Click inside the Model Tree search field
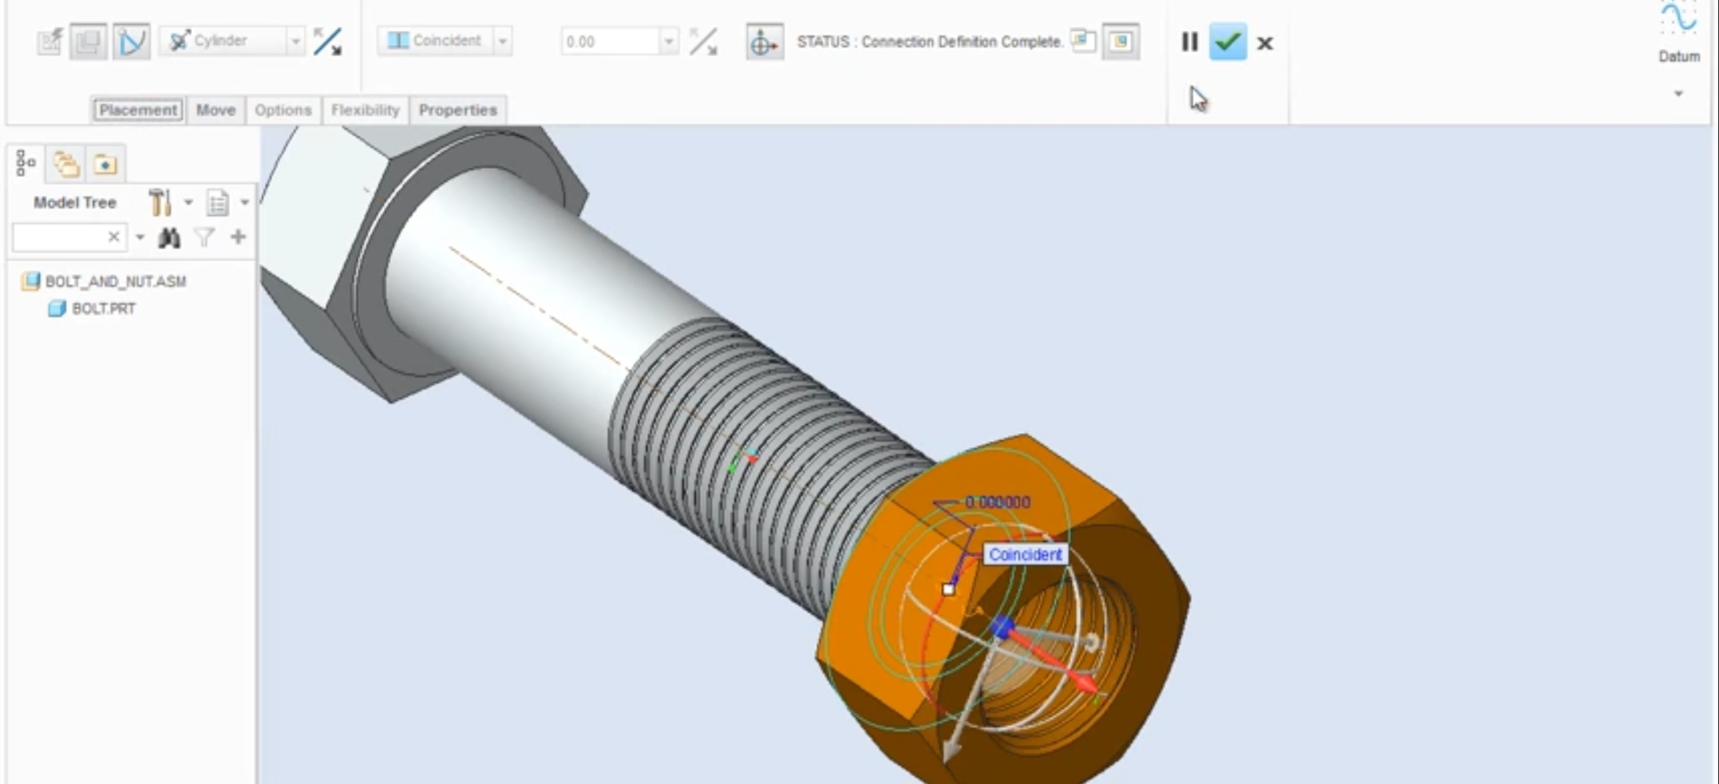Screen dimensions: 1719x784 pyautogui.click(x=59, y=237)
